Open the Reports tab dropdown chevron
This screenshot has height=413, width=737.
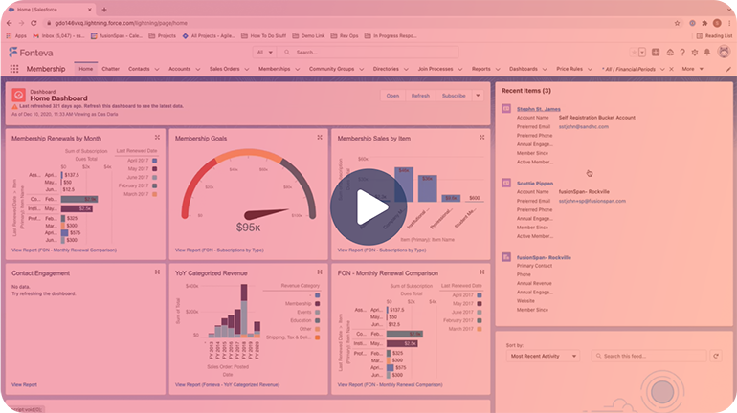[x=498, y=69]
